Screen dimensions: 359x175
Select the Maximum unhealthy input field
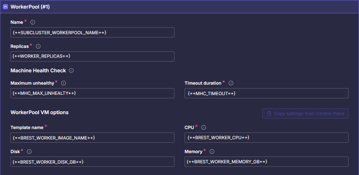(92, 93)
